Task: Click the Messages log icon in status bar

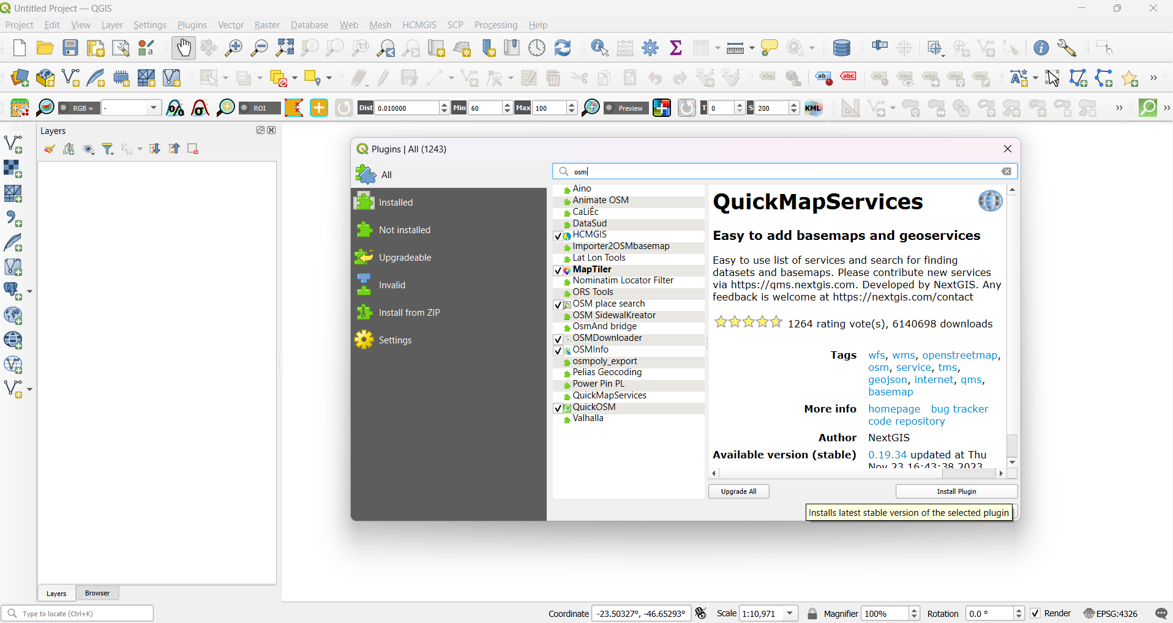Action: (1161, 613)
